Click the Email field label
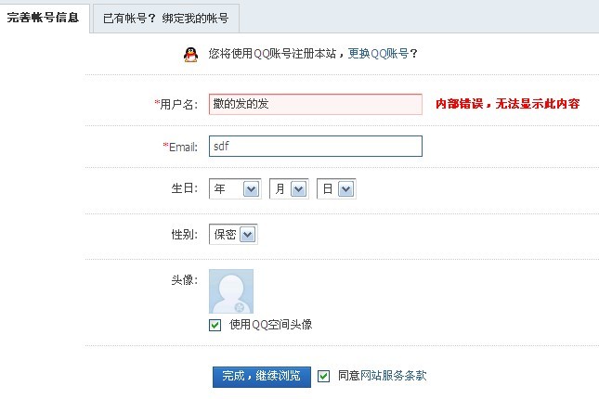This screenshot has width=599, height=399. click(181, 147)
